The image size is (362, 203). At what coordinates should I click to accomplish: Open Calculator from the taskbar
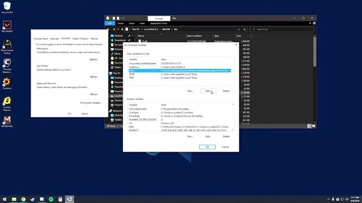(61, 199)
